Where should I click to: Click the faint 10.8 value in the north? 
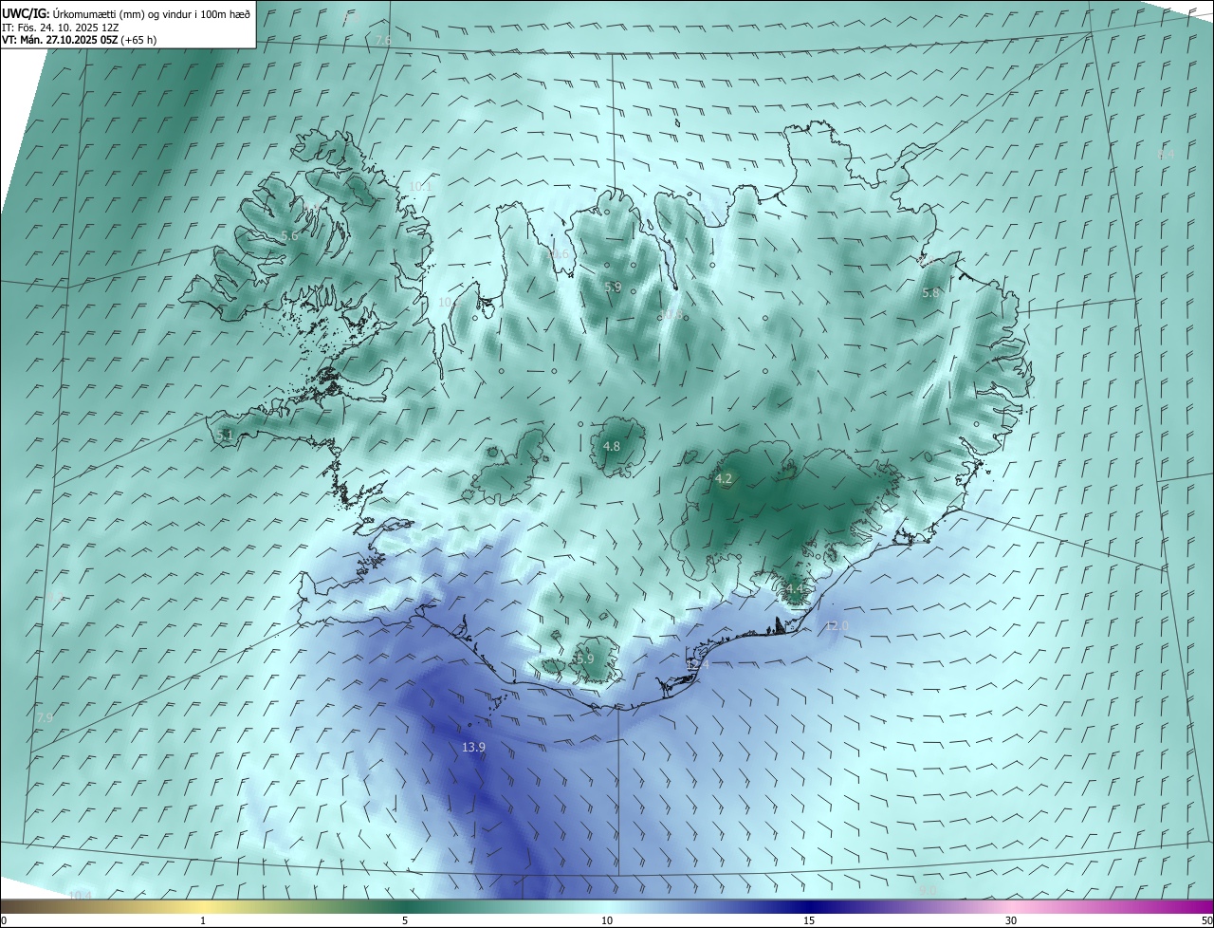point(671,314)
